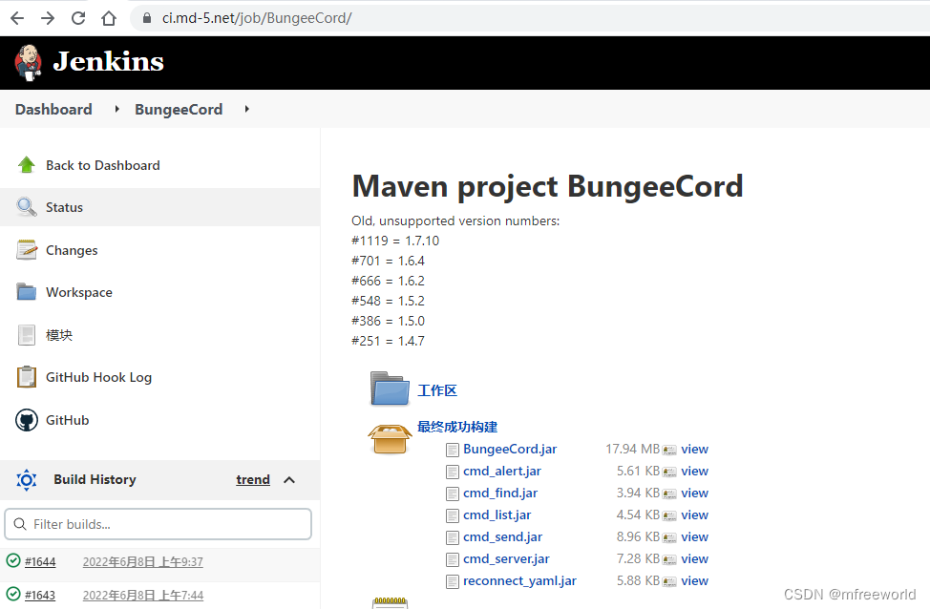Collapse the Build History panel chevron

point(289,480)
